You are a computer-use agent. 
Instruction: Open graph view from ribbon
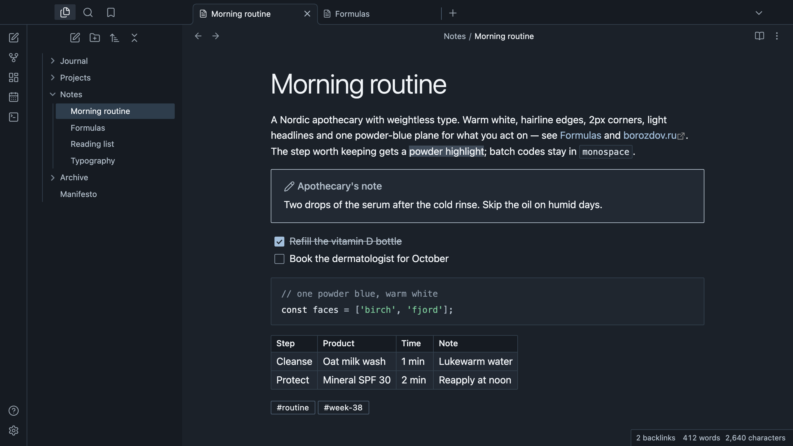tap(14, 58)
